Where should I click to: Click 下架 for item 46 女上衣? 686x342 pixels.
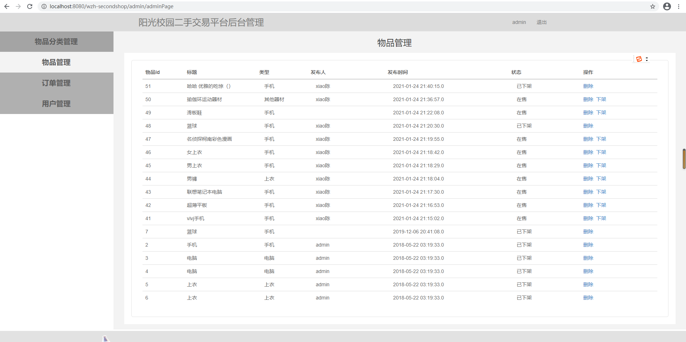(x=601, y=152)
